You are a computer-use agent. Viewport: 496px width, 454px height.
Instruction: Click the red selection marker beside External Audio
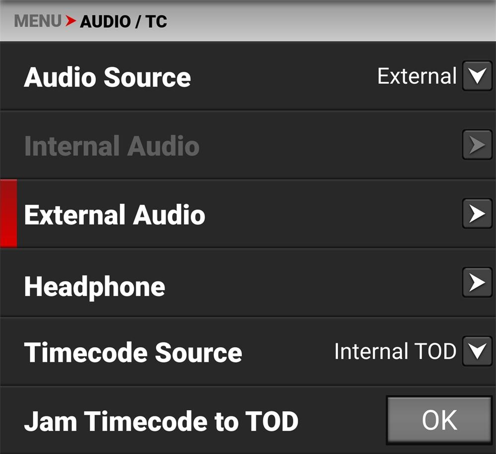[x=8, y=214]
